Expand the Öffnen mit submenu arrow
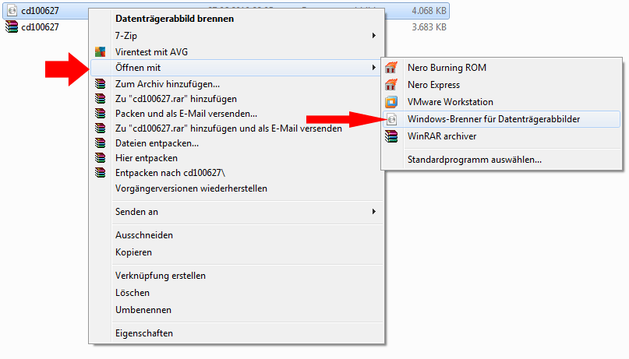Viewport: 629px width, 359px height. pos(374,68)
